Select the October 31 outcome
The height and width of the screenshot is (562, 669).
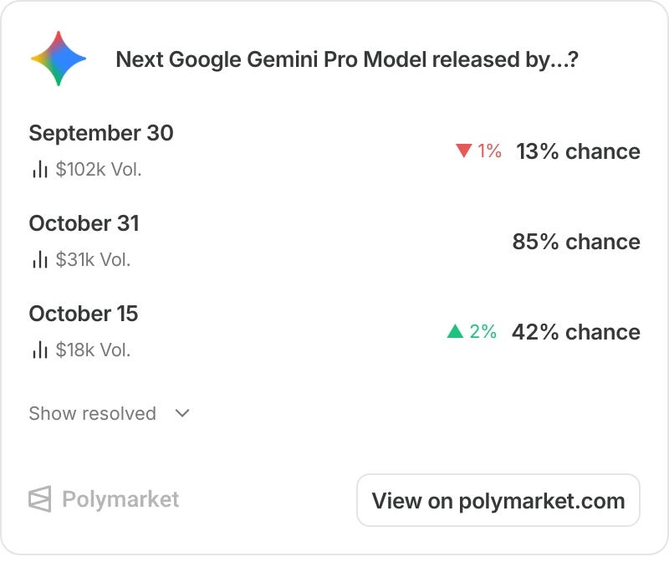point(84,223)
